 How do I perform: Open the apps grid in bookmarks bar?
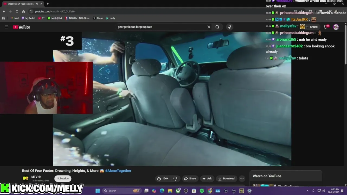point(4,18)
